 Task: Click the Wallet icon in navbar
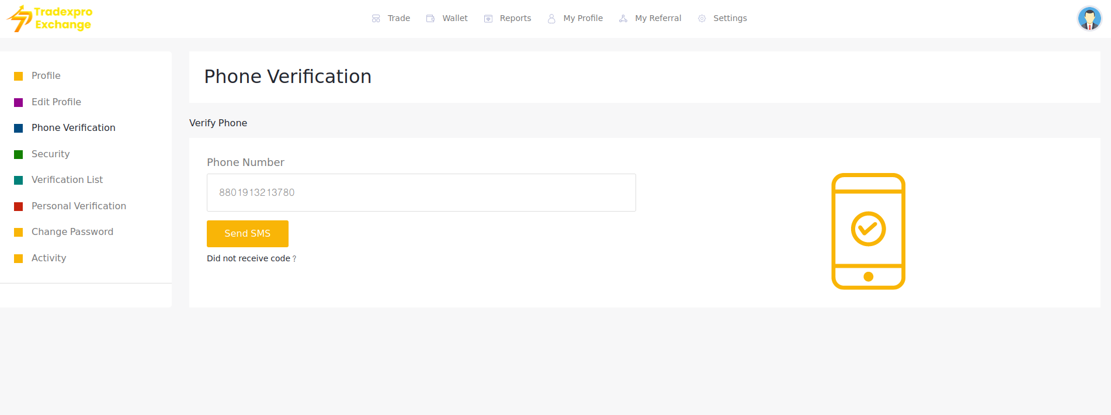(x=430, y=19)
